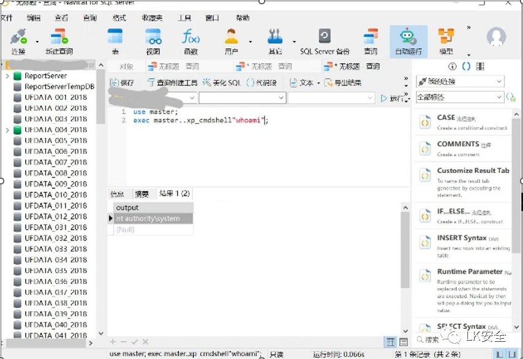Open dropdown arrow next to 连接

click(37, 42)
